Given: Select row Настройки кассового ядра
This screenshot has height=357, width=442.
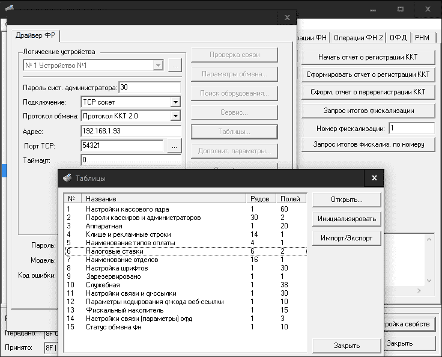Looking at the screenshot, I should 186,209.
